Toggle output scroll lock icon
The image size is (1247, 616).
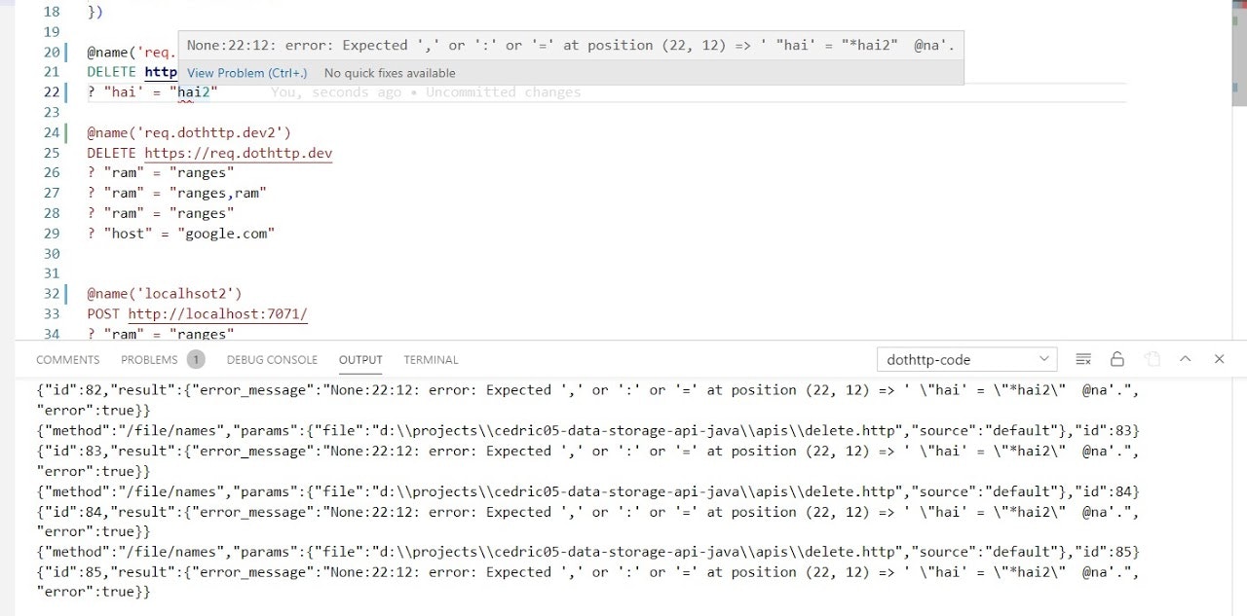click(x=1117, y=359)
